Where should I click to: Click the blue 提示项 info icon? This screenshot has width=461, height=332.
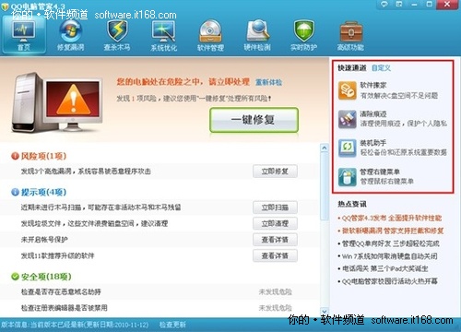[15, 192]
